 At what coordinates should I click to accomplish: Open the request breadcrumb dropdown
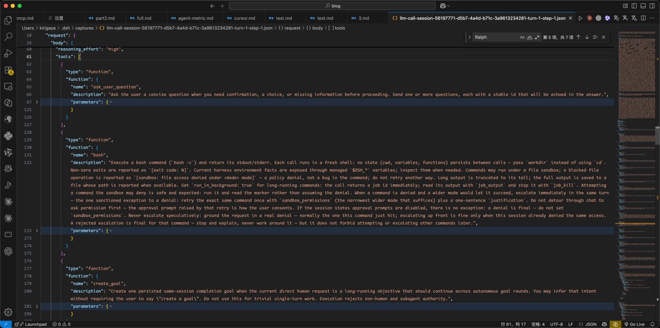[x=290, y=28]
